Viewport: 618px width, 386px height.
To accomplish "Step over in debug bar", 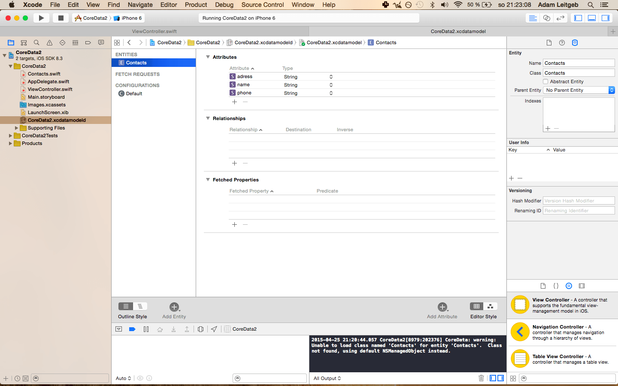I will (160, 329).
